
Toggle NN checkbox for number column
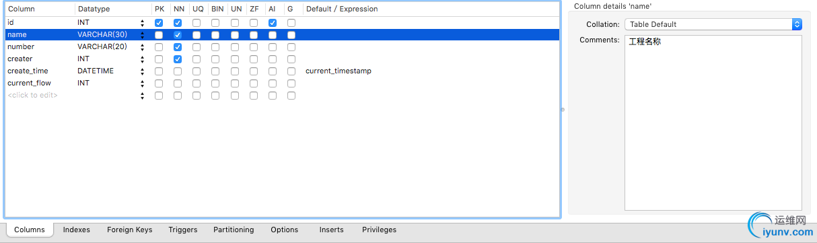[x=178, y=47]
